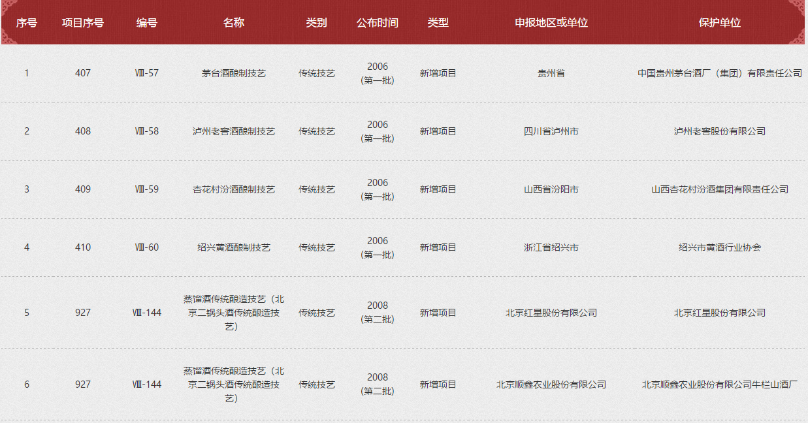Select the 山西省汾阳市 region cell
The image size is (808, 423).
point(551,189)
